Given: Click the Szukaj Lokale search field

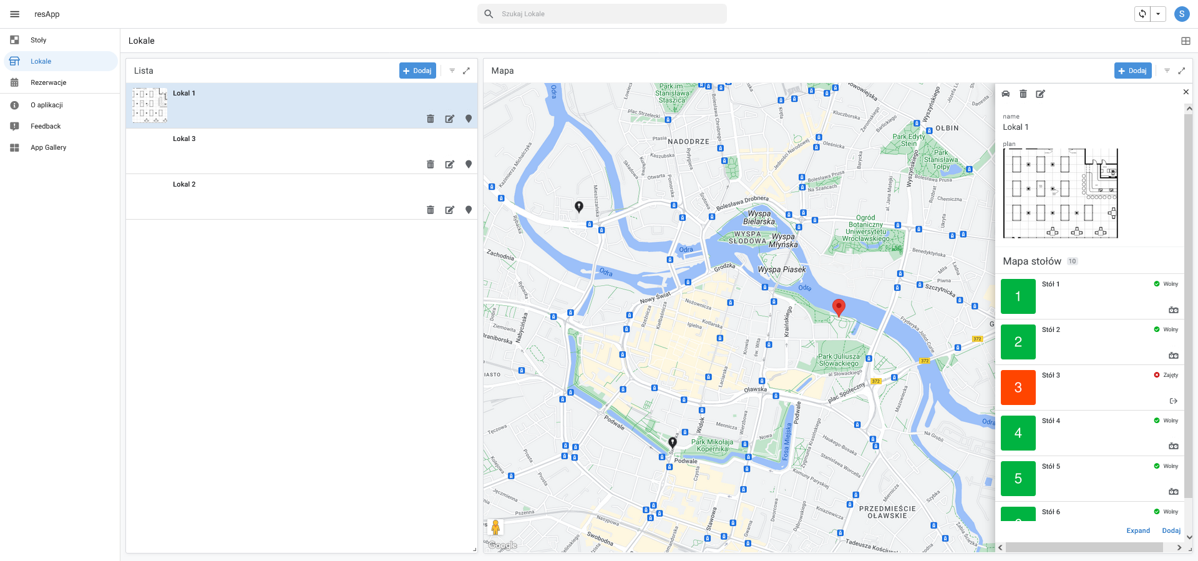Looking at the screenshot, I should 602,14.
